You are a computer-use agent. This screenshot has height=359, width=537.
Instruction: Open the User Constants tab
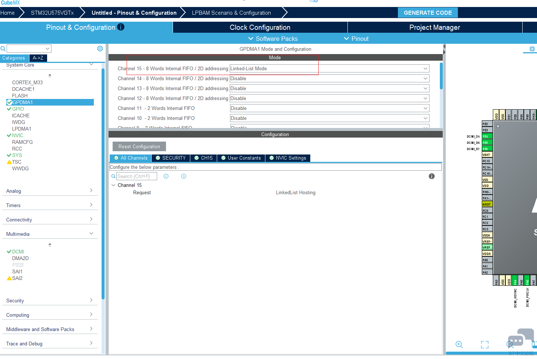(x=241, y=158)
